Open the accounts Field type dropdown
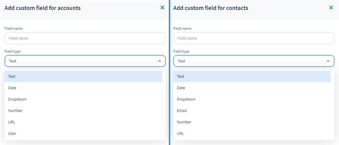This screenshot has height=145, width=339. [x=81, y=61]
